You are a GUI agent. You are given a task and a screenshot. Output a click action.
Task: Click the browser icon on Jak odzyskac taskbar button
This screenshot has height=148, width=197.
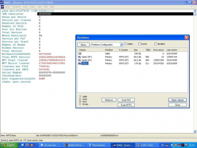[x=42, y=145]
